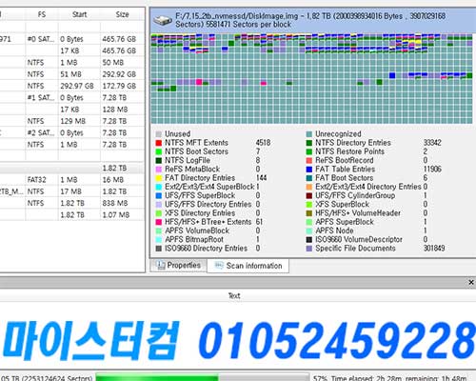Click the XFS Directory Entries legend label
This screenshot has width=476, height=381.
click(x=200, y=213)
